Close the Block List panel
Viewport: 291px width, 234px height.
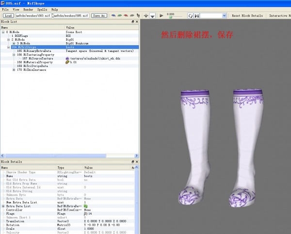point(137,22)
